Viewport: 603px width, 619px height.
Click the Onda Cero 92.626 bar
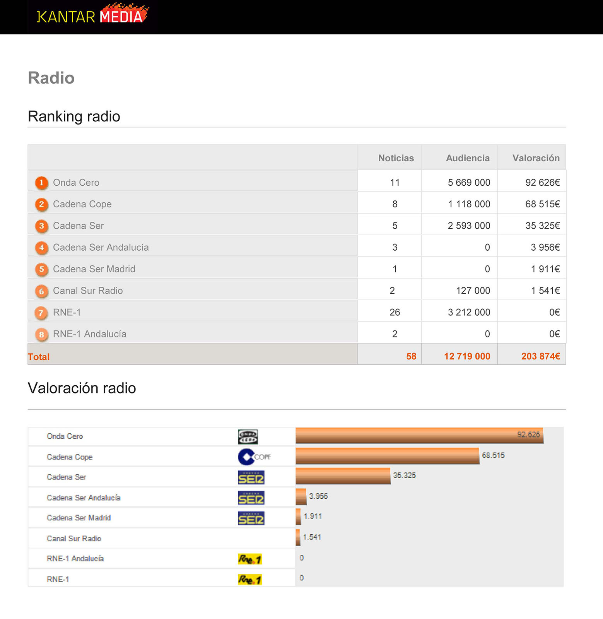pyautogui.click(x=419, y=436)
